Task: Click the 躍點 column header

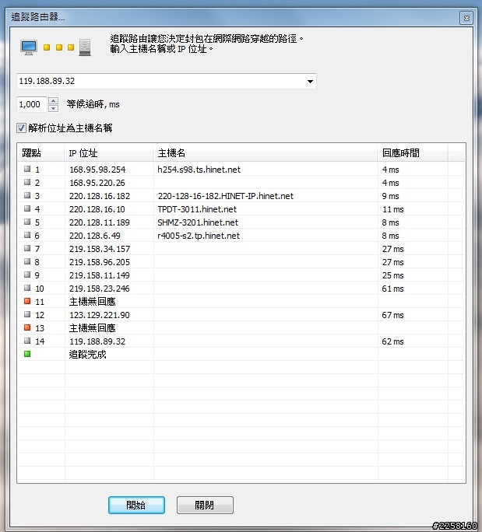Action: click(40, 153)
